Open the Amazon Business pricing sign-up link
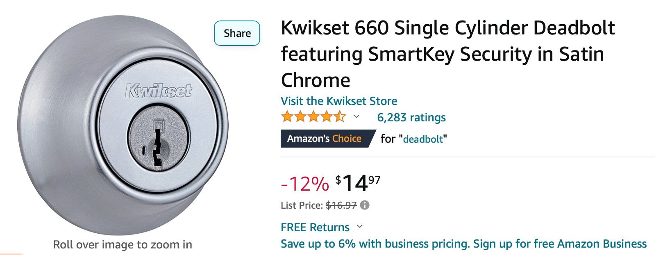Viewport: 663px width, 255px height. [464, 244]
